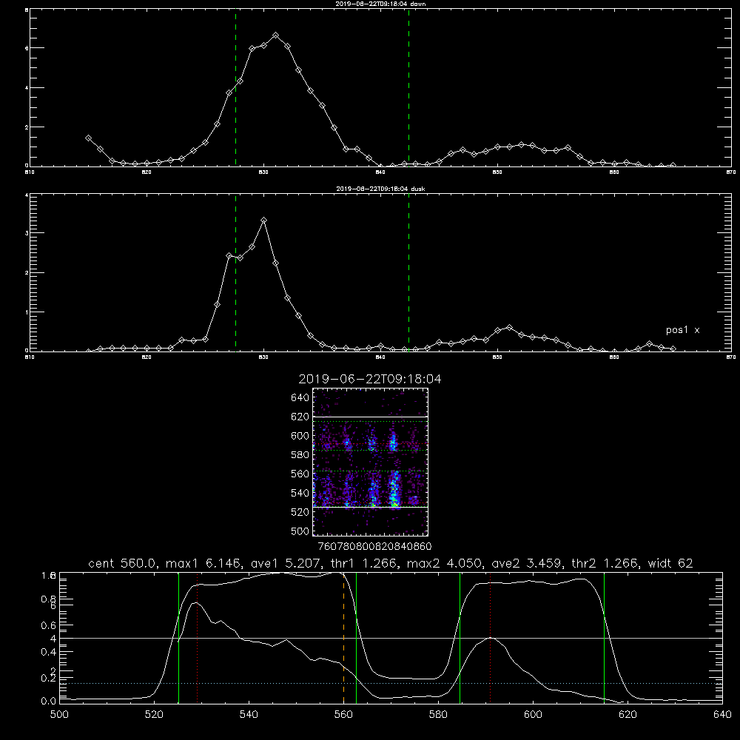Screen dimensions: 740x740
Task: Click the left green dashed line in dawn plot
Action: (235, 87)
